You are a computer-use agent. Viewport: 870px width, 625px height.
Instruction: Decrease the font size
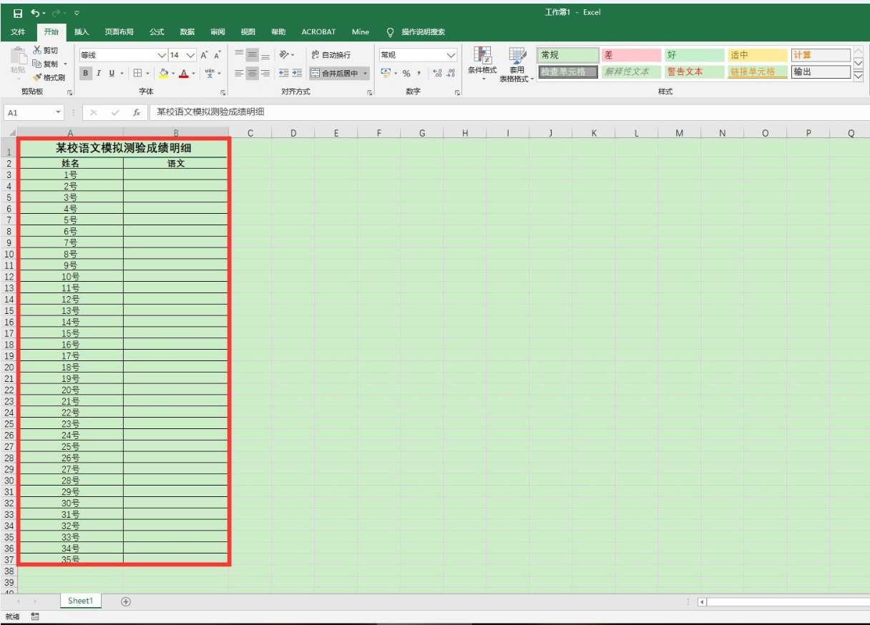point(216,56)
